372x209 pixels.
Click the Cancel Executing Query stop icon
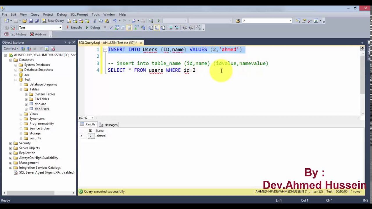click(105, 28)
